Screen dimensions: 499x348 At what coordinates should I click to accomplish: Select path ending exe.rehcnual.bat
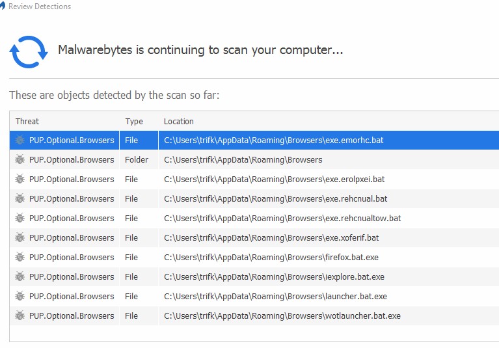pos(276,199)
